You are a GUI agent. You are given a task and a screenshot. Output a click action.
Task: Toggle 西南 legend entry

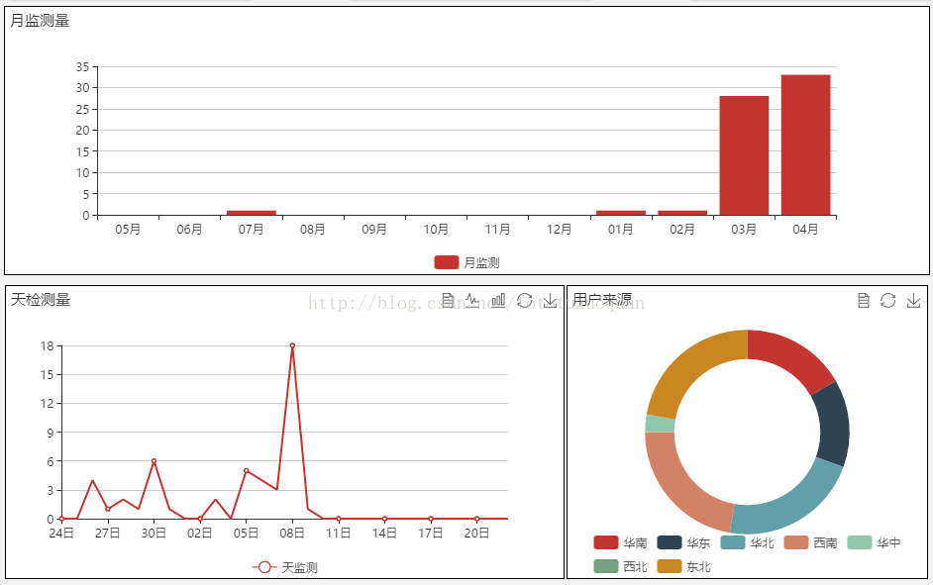point(810,542)
